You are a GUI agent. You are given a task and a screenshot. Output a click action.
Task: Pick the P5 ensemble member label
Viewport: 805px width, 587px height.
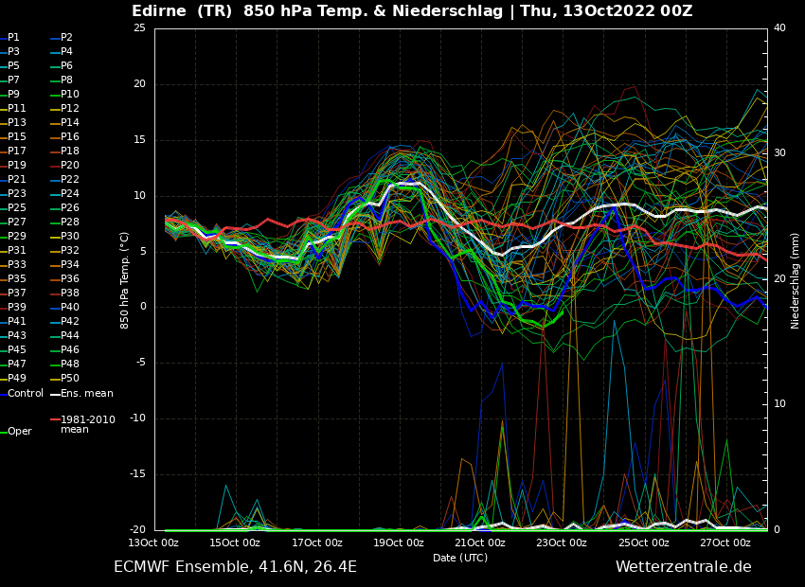click(13, 65)
